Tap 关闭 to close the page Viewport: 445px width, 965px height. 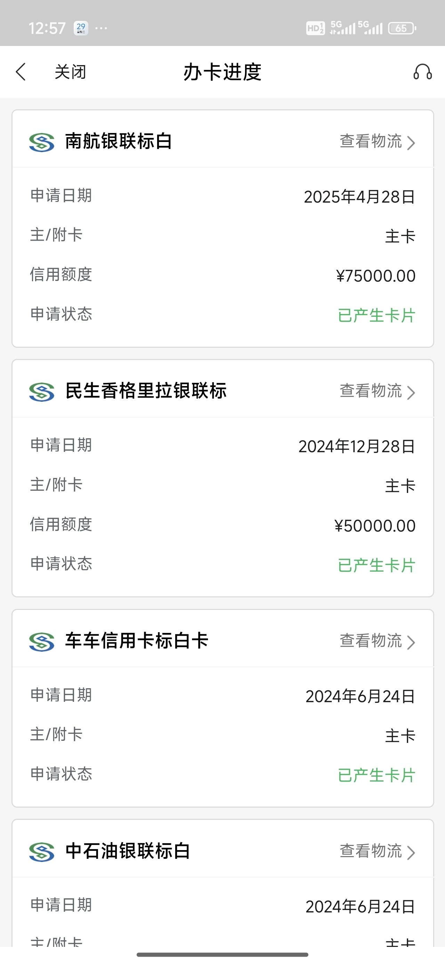click(70, 72)
